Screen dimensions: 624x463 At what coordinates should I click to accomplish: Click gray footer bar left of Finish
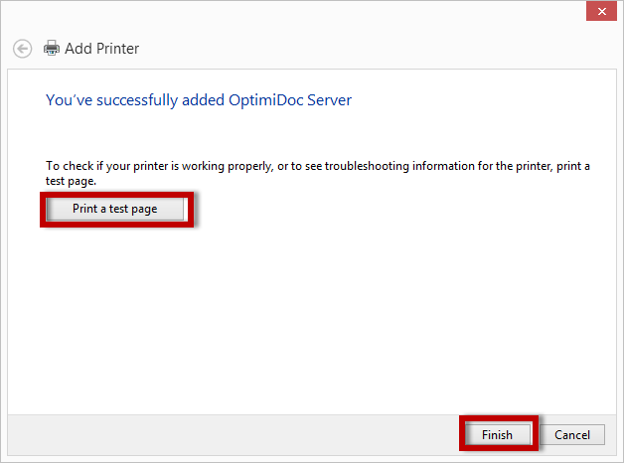point(229,434)
